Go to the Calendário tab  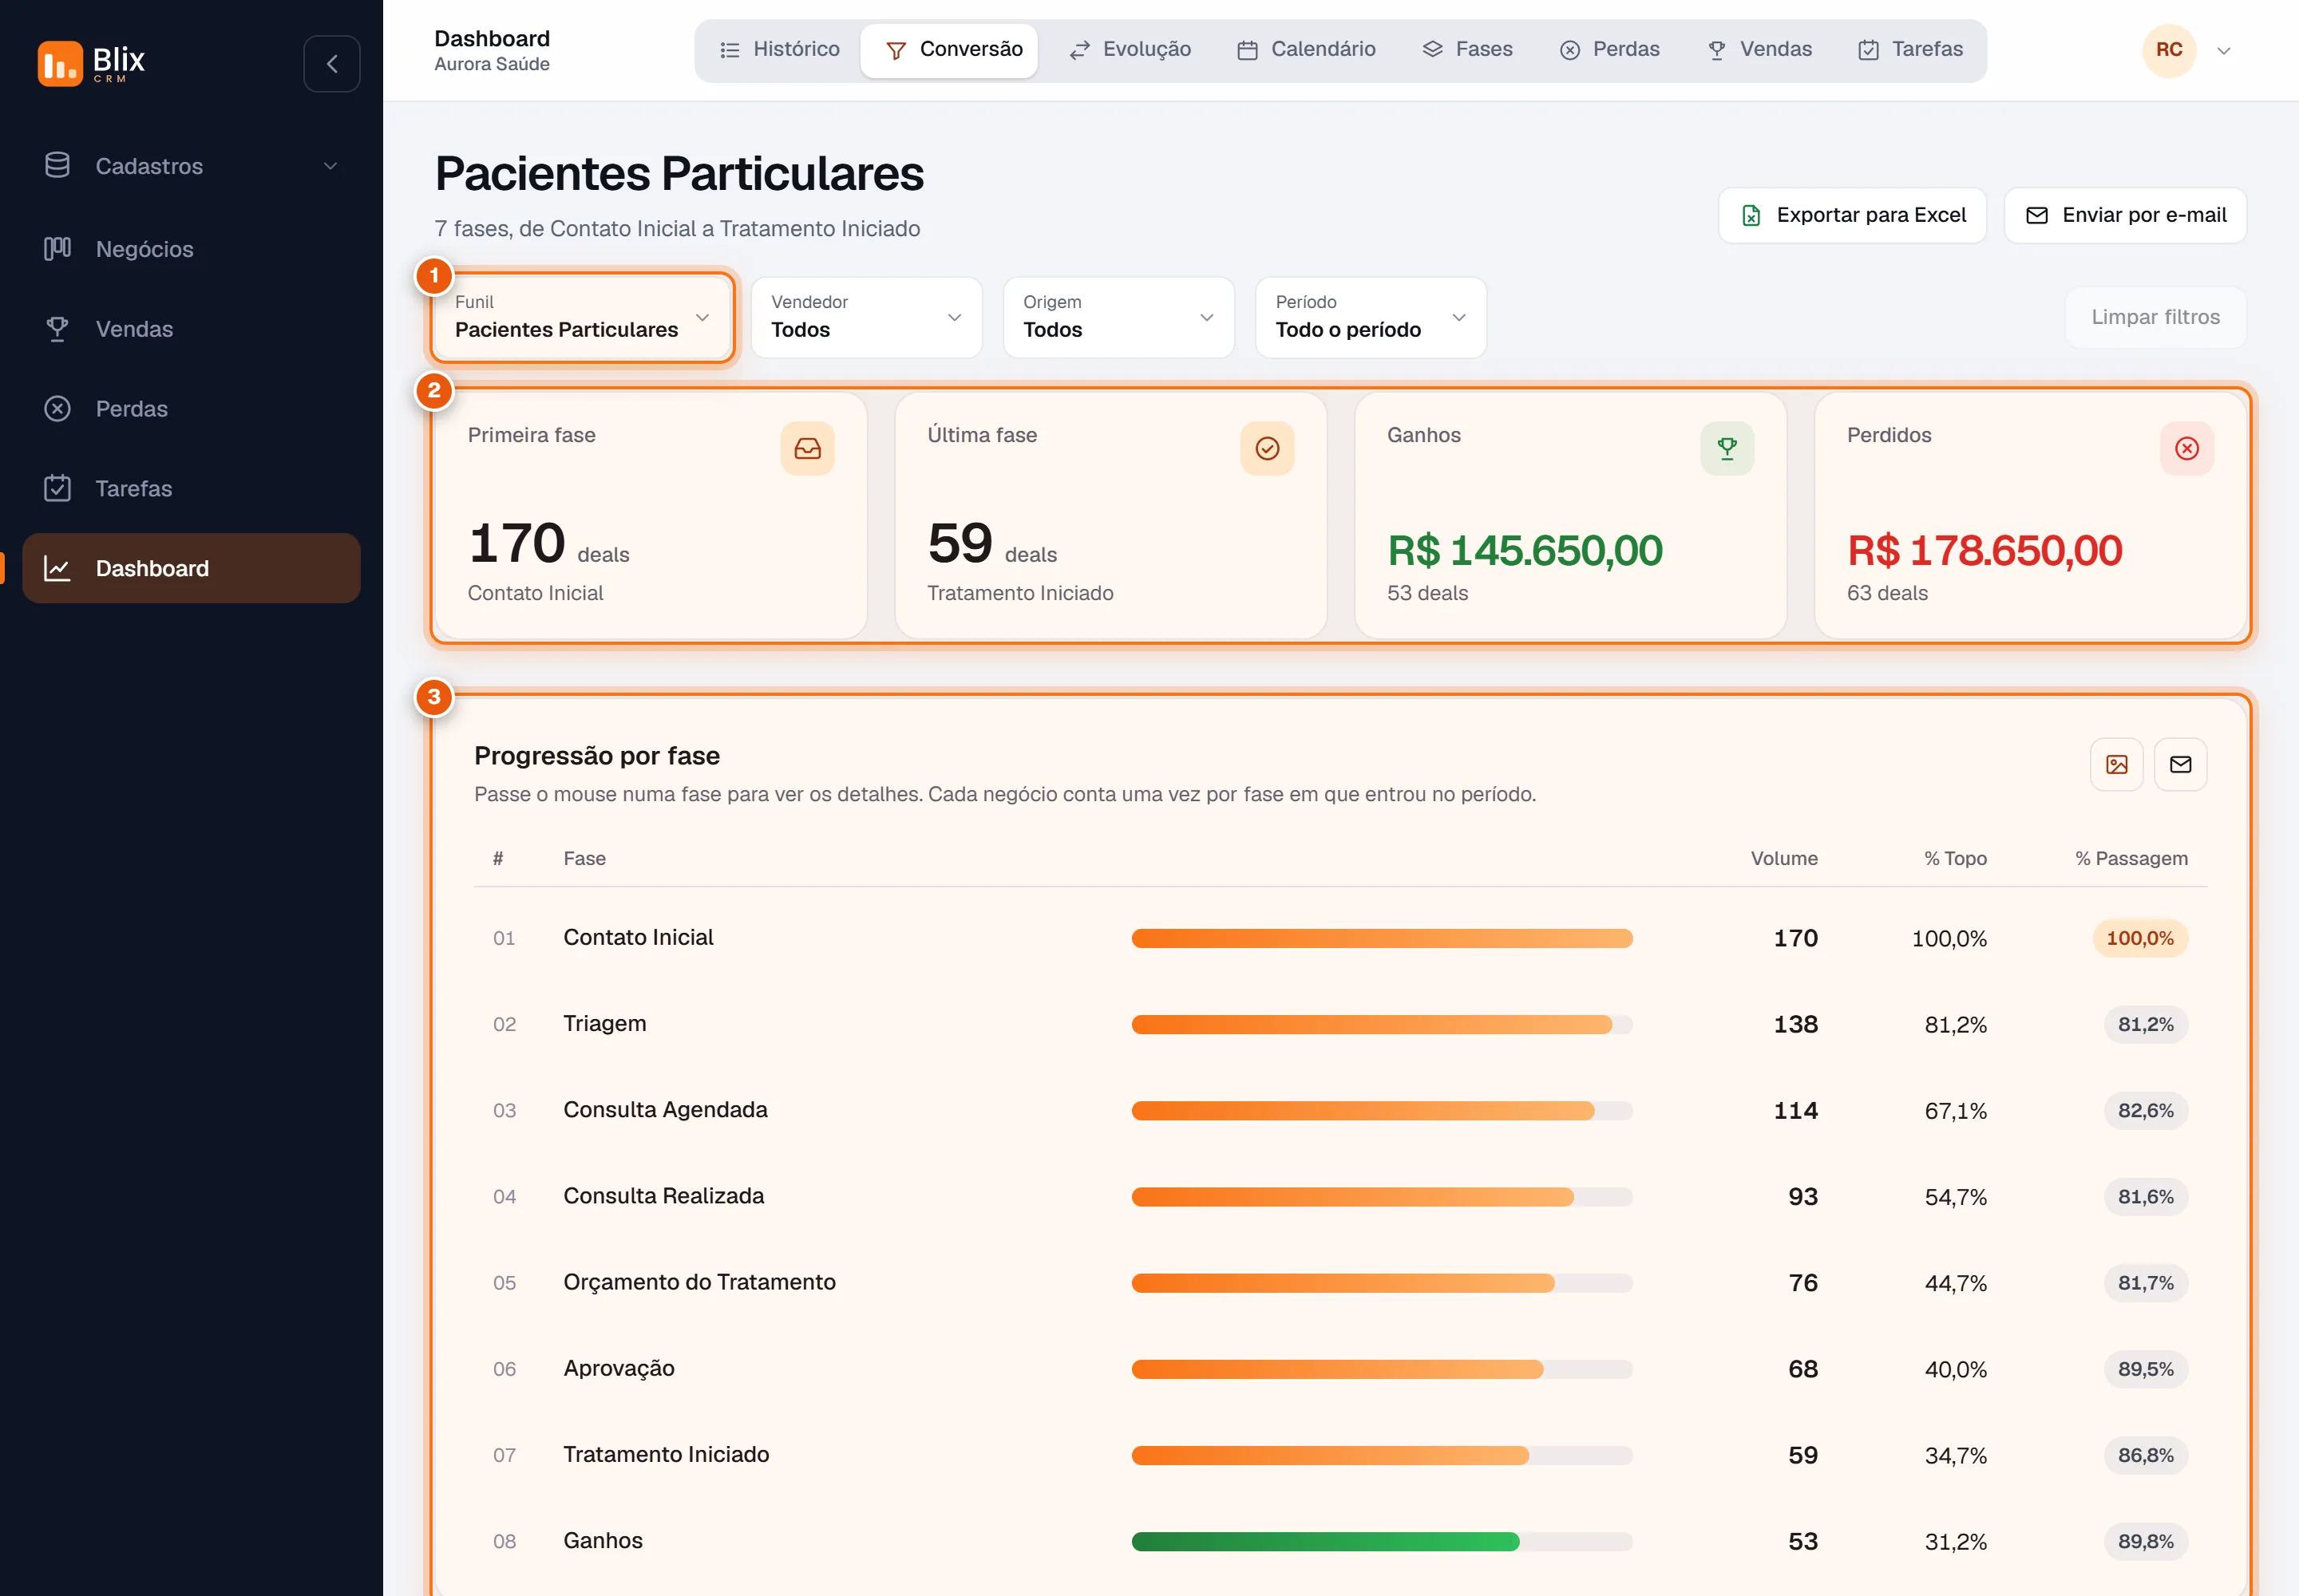[1306, 49]
